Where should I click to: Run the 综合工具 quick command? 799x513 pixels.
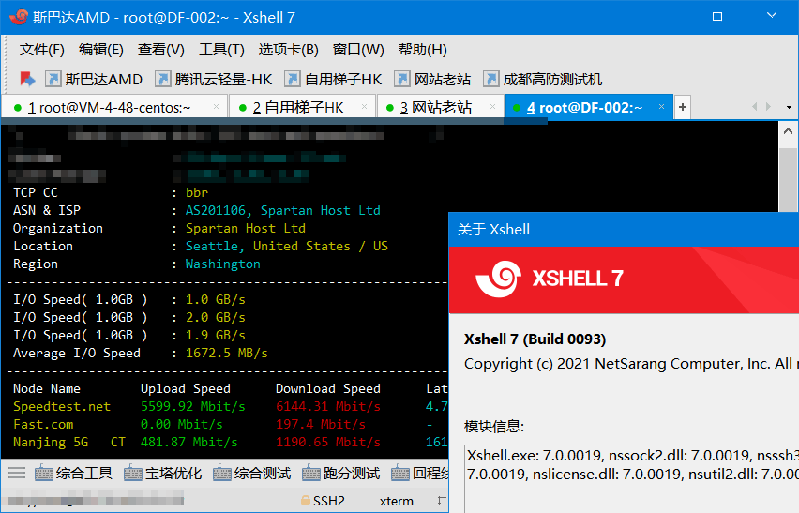74,474
